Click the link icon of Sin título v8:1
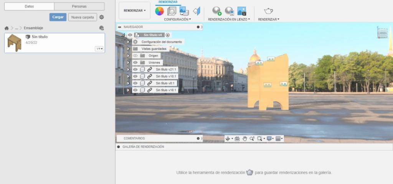393x184 pixels. click(150, 83)
